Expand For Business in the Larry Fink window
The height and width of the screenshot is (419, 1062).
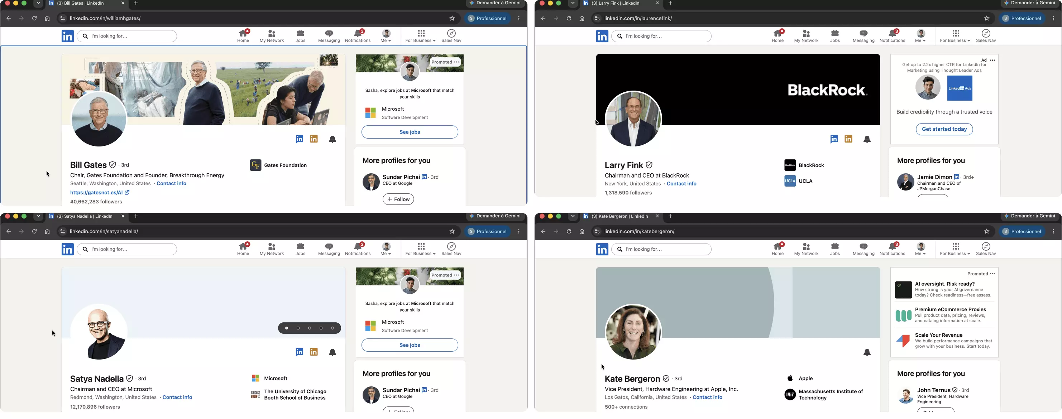955,36
